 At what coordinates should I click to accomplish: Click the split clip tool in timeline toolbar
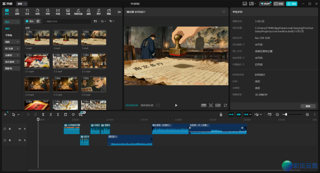[43, 115]
